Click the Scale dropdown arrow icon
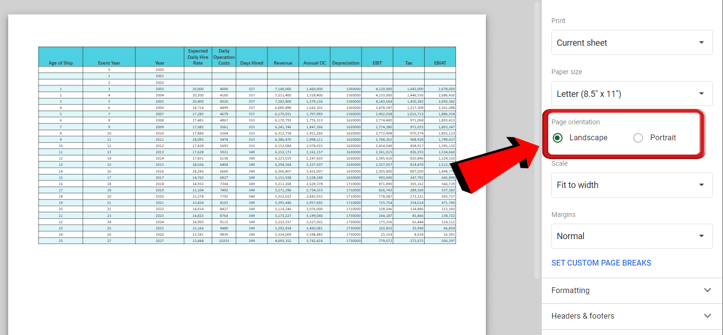 click(x=702, y=185)
